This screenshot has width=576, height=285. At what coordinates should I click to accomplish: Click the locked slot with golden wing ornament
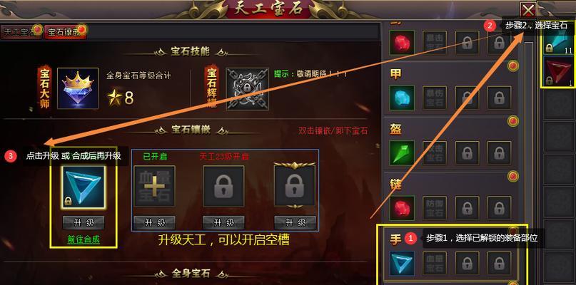click(295, 185)
